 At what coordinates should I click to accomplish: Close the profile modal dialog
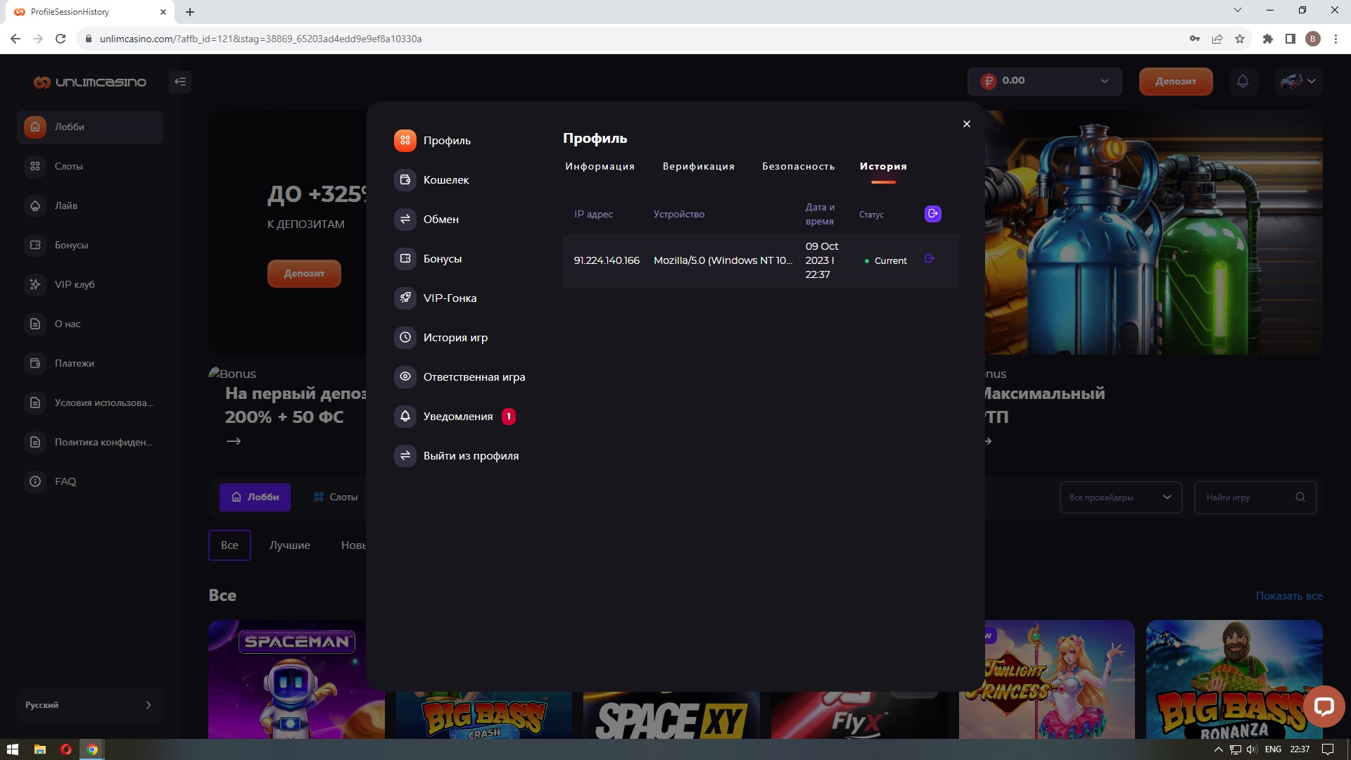click(x=966, y=124)
